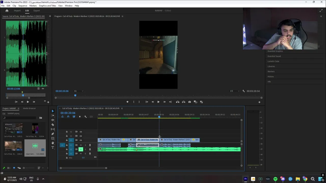Open Program monitor settings wrench
The height and width of the screenshot is (183, 326).
pyautogui.click(x=243, y=91)
